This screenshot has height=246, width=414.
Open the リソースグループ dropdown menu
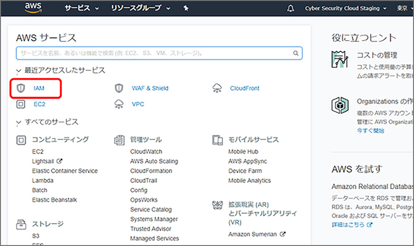click(139, 8)
